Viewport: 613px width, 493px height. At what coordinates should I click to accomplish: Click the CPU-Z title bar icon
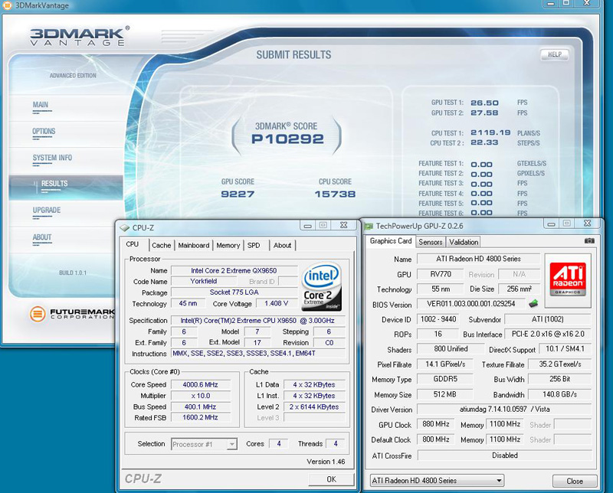(123, 227)
